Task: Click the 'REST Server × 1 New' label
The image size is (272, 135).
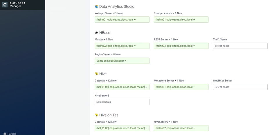Action: coord(166,39)
